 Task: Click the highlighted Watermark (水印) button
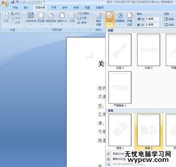[x=110, y=19]
